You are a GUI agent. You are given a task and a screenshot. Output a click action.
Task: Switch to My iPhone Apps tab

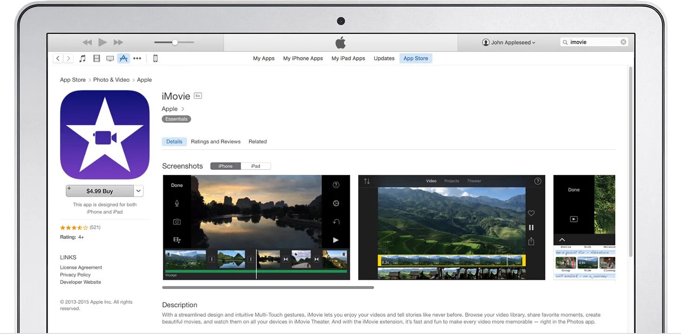coord(303,58)
